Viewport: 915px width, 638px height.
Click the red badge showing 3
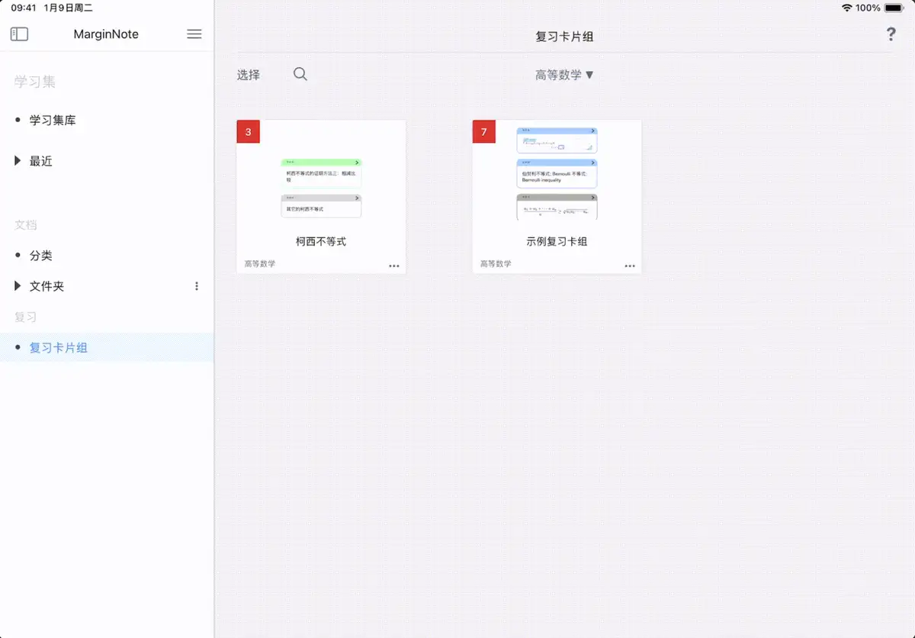[249, 131]
